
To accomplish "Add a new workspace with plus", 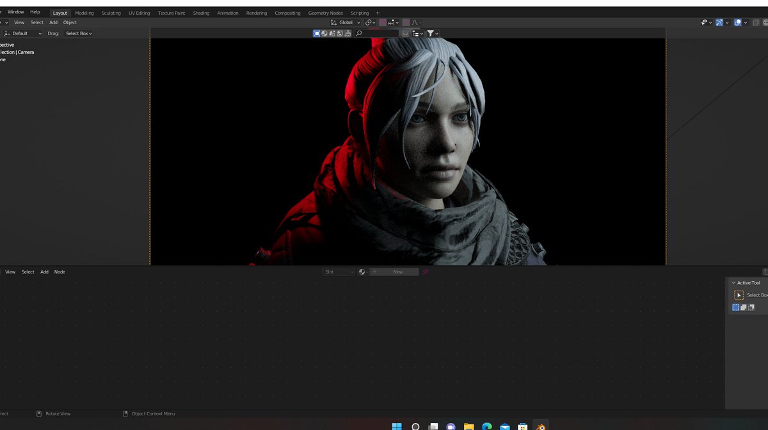I will pyautogui.click(x=378, y=13).
